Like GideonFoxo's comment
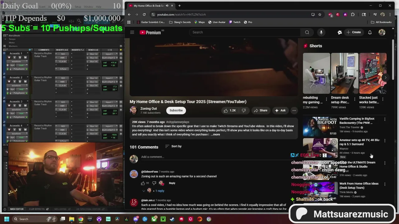Image resolution: width=399 pixels, height=224 pixels. [x=143, y=183]
